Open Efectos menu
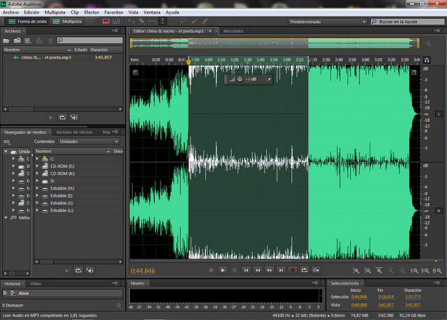This screenshot has width=447, height=320. click(x=91, y=13)
